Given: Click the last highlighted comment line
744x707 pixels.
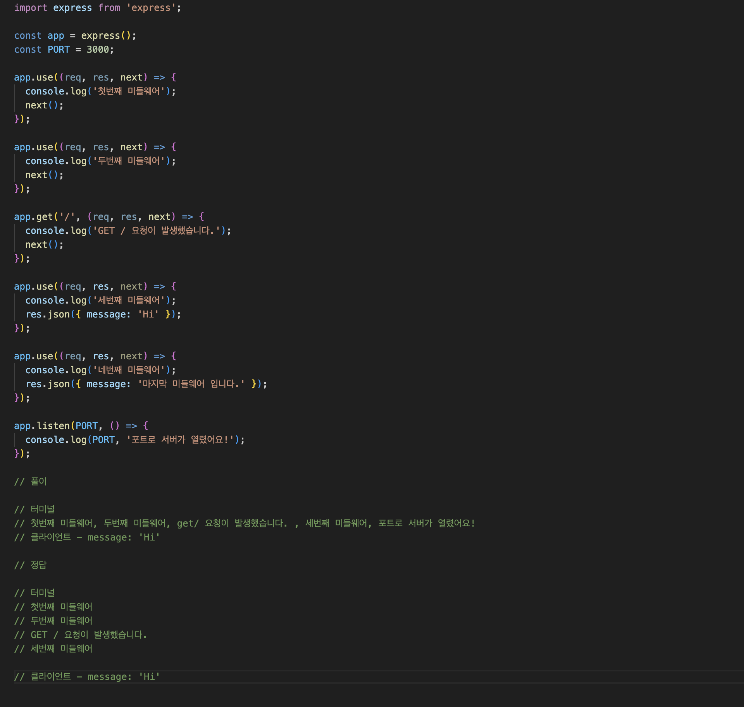Looking at the screenshot, I should 87,677.
